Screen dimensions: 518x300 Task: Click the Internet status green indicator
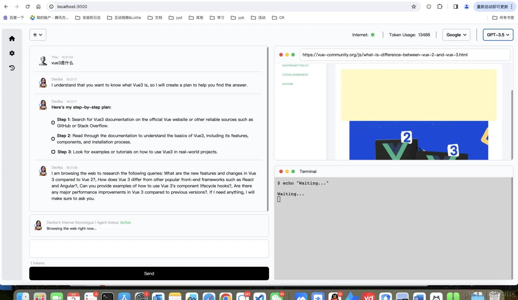pos(373,35)
